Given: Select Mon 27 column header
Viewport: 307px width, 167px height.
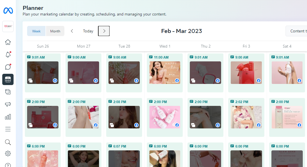Looking at the screenshot, I should [x=84, y=46].
